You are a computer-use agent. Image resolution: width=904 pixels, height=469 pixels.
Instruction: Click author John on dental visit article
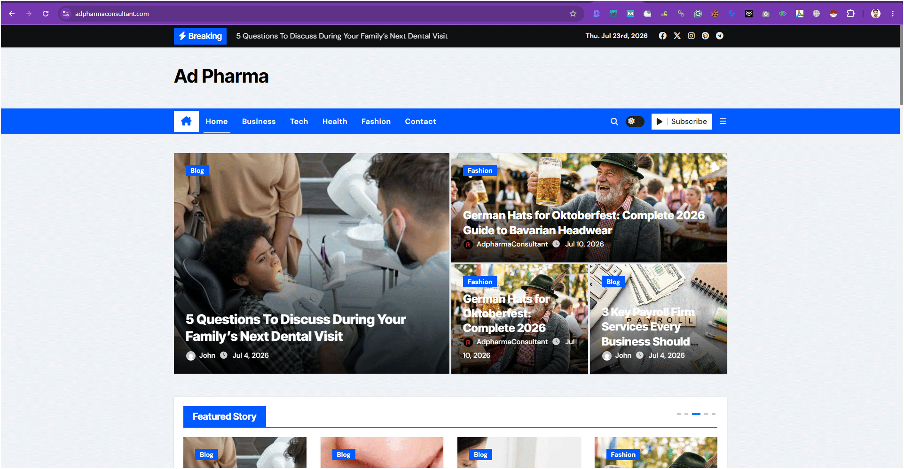click(207, 355)
